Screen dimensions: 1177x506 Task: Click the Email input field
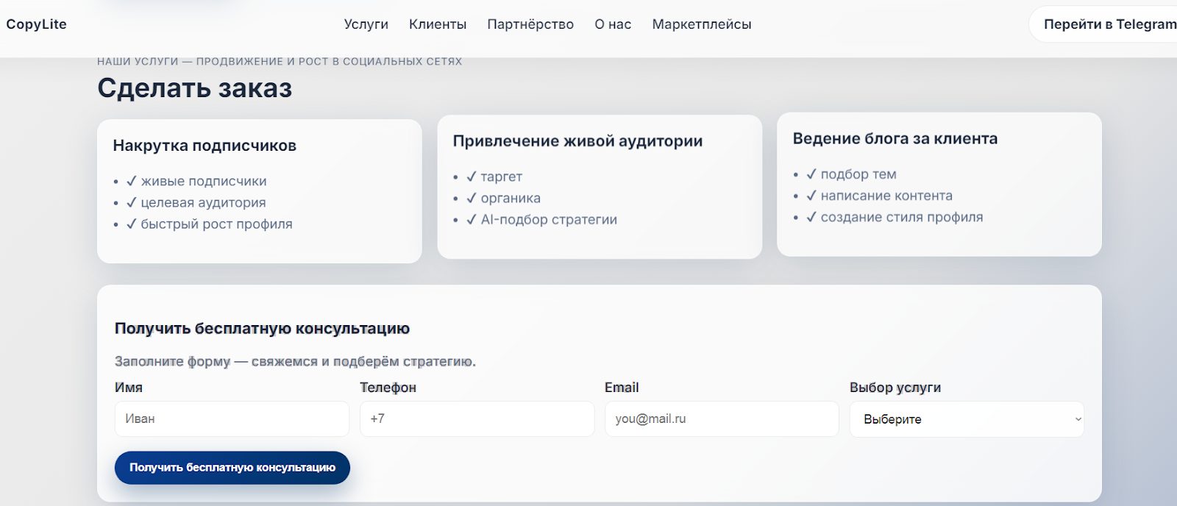pyautogui.click(x=722, y=418)
